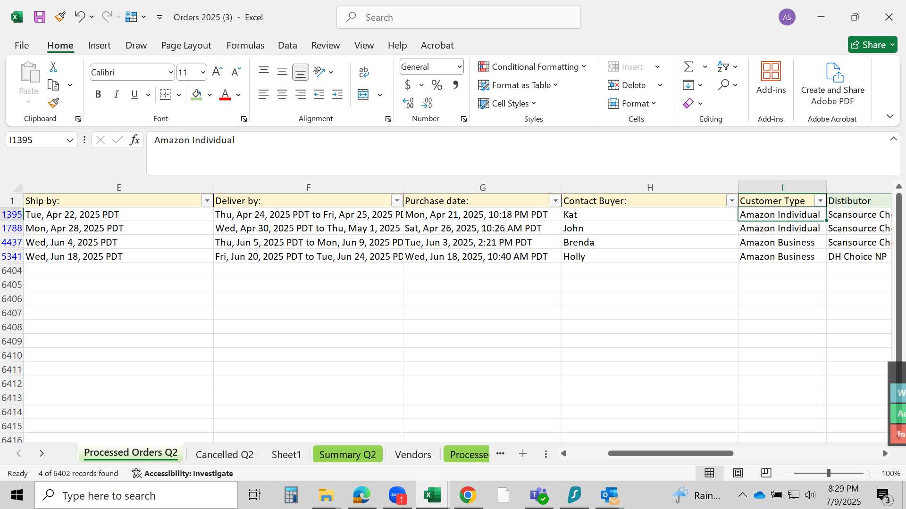Open Outlook from the Windows taskbar
906x509 pixels.
(610, 495)
